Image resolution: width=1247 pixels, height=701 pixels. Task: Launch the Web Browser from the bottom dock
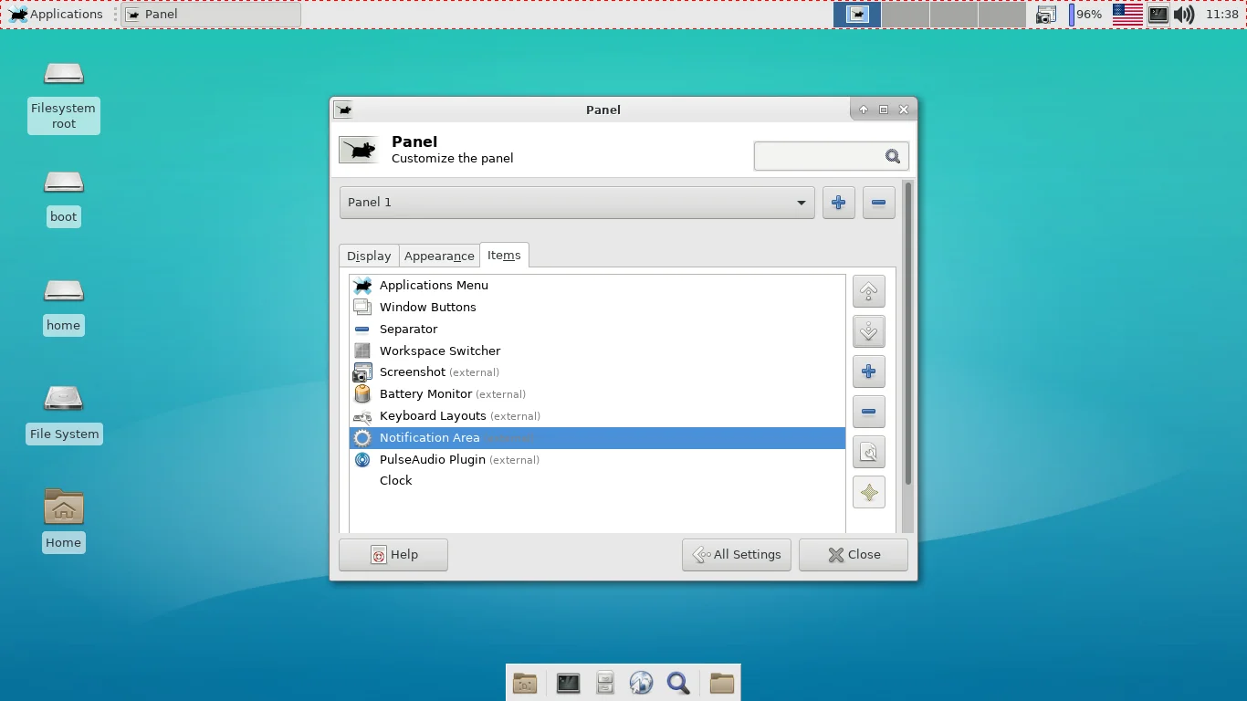[641, 683]
